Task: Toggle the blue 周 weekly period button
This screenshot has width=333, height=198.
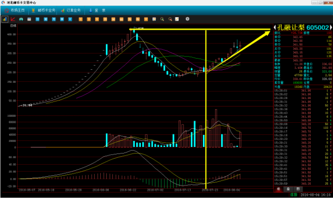Action: point(46,19)
